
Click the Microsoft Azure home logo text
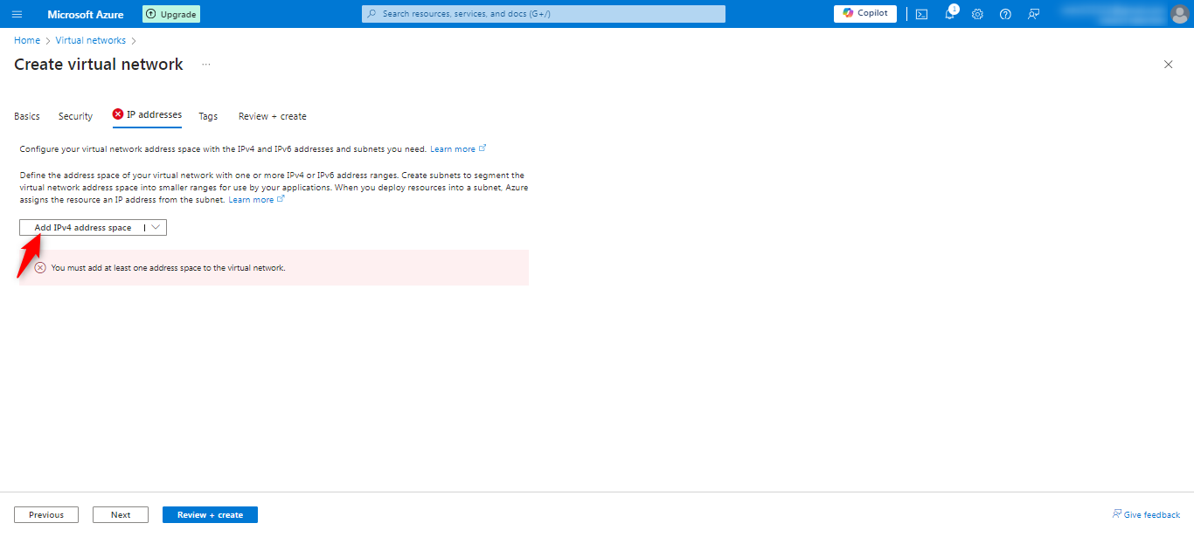tap(86, 15)
